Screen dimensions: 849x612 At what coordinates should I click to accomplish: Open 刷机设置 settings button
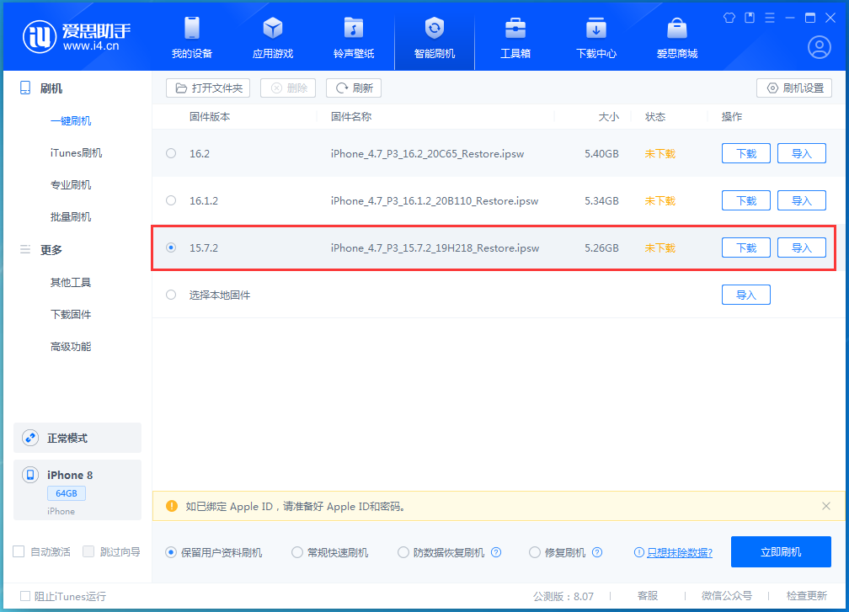793,88
